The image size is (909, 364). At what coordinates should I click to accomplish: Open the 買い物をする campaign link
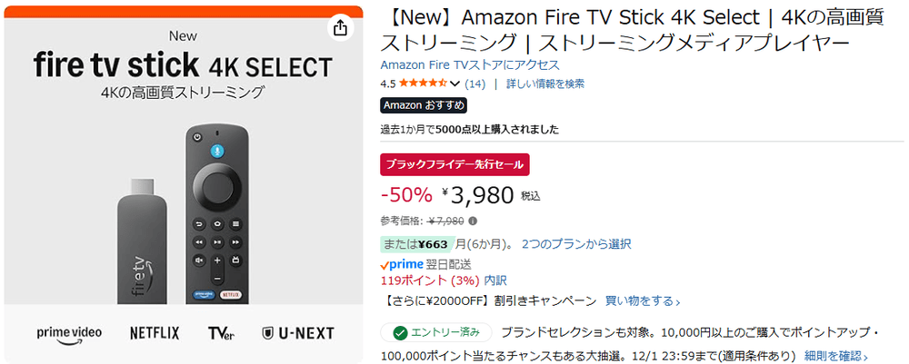[643, 300]
